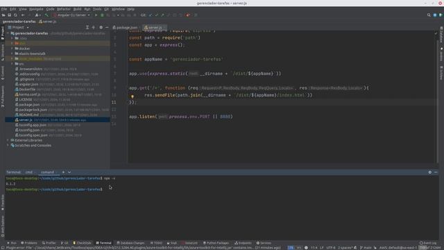The width and height of the screenshot is (444, 250).
Task: Click the Run configuration green play icon
Action: [x=96, y=15]
